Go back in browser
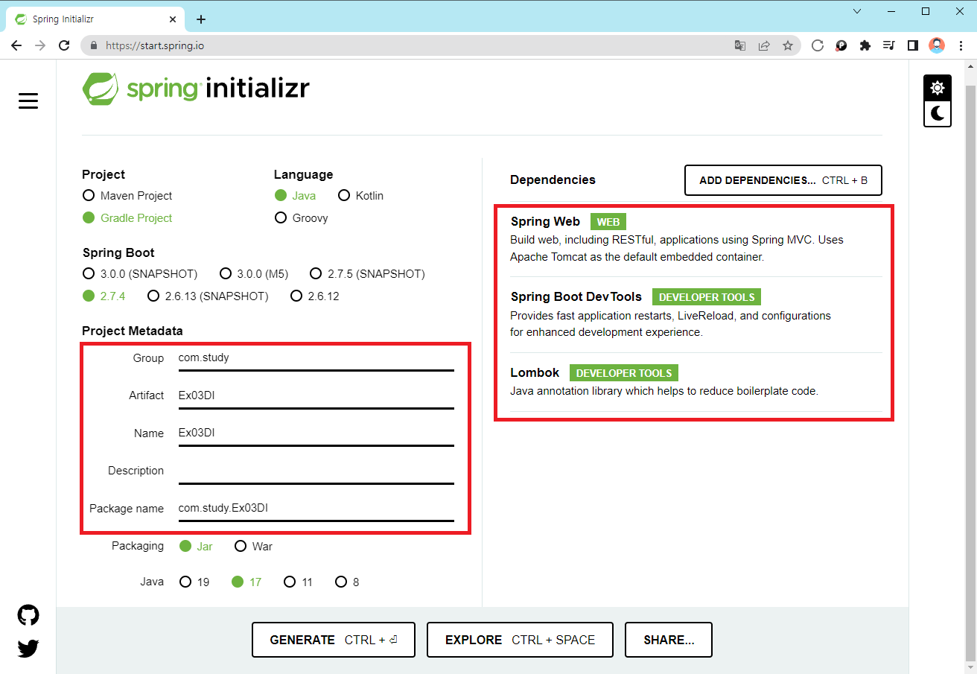This screenshot has height=674, width=977. coord(16,45)
